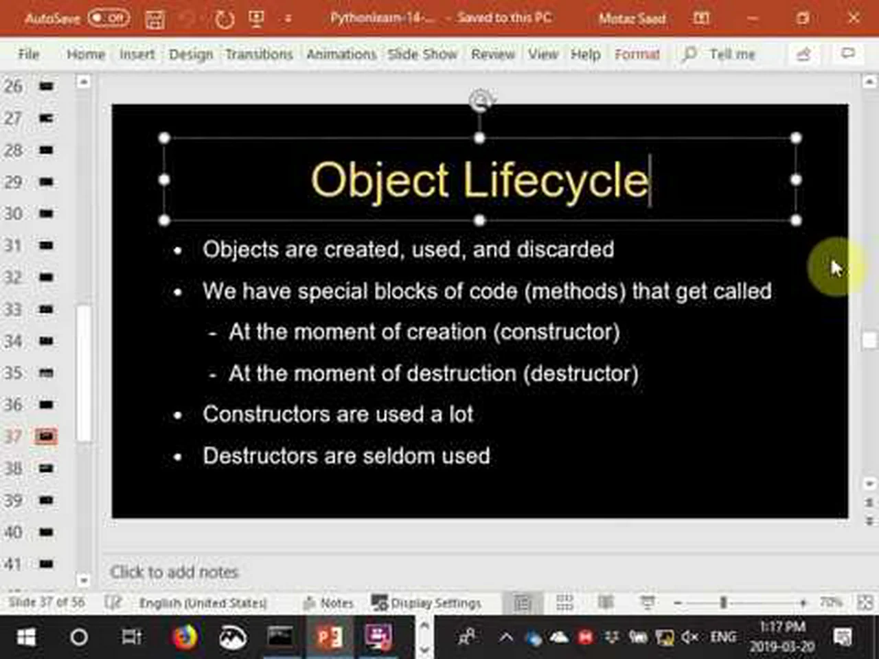Viewport: 879px width, 659px height.
Task: Select the slide 40 thumbnail
Action: point(46,532)
